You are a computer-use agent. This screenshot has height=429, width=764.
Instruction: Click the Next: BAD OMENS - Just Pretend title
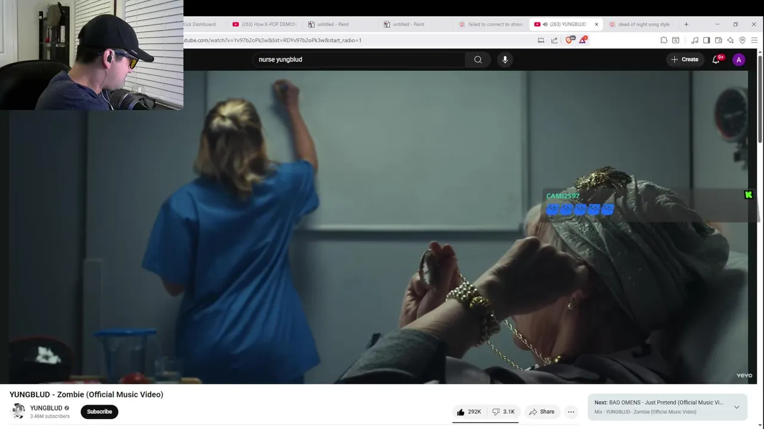pyautogui.click(x=659, y=403)
